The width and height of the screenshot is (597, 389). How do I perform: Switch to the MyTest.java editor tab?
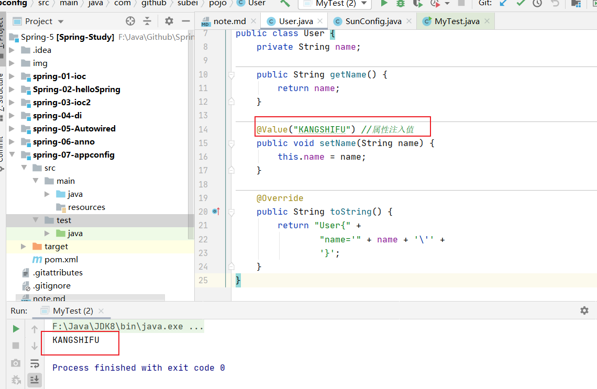point(457,21)
